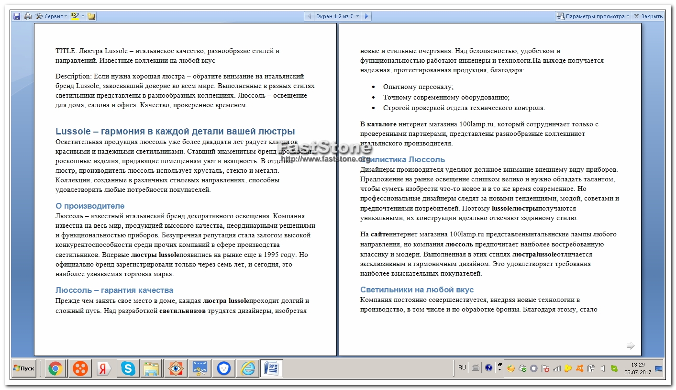Insert a comment with the yellow note icon
This screenshot has width=676, height=390.
(x=91, y=16)
